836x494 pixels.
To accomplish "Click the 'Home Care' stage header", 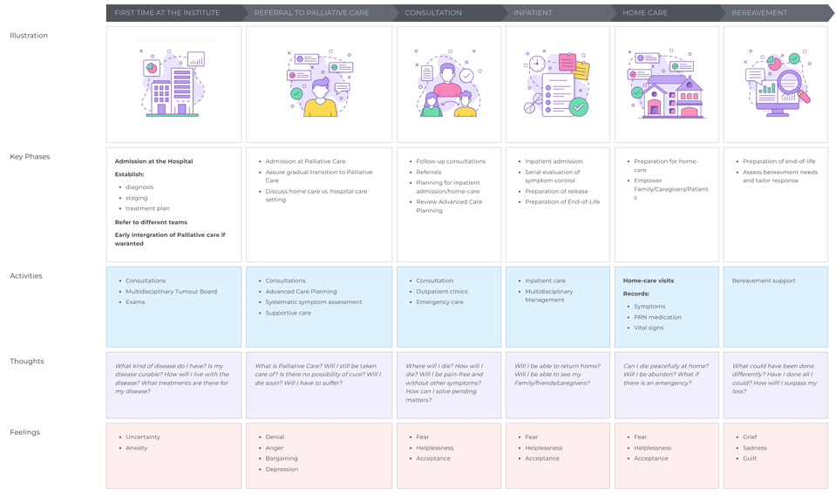I will [x=645, y=13].
